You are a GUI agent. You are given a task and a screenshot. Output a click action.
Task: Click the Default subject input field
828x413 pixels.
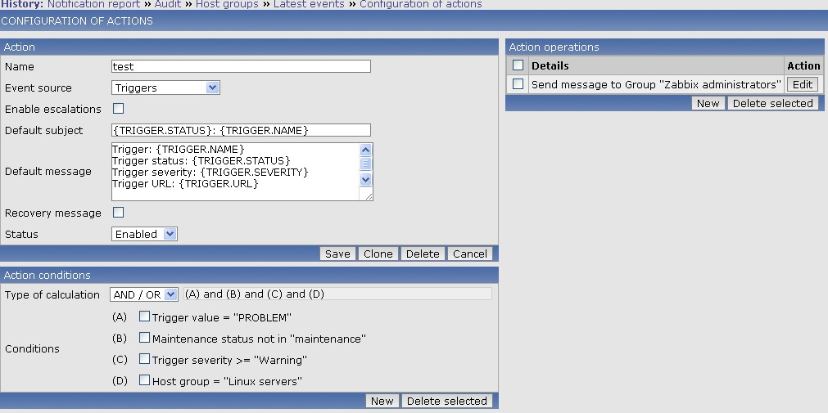241,130
